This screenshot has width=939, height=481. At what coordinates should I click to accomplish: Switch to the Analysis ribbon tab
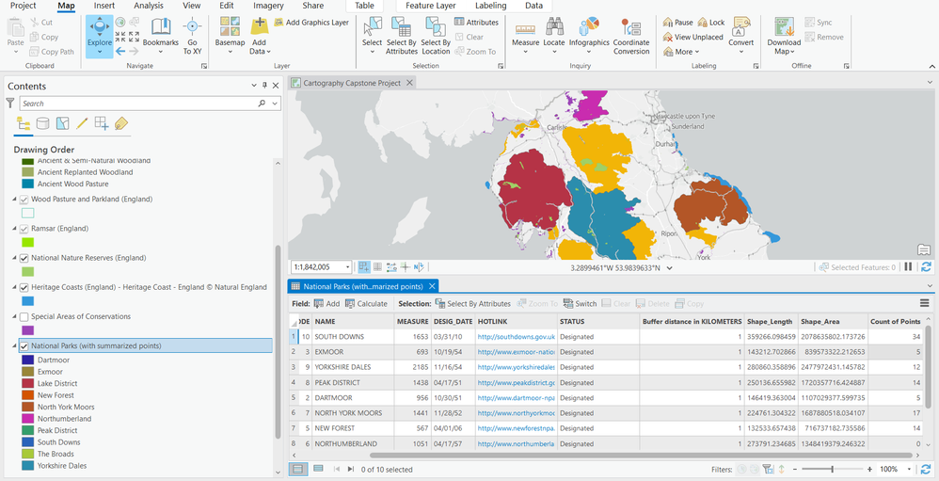click(148, 6)
